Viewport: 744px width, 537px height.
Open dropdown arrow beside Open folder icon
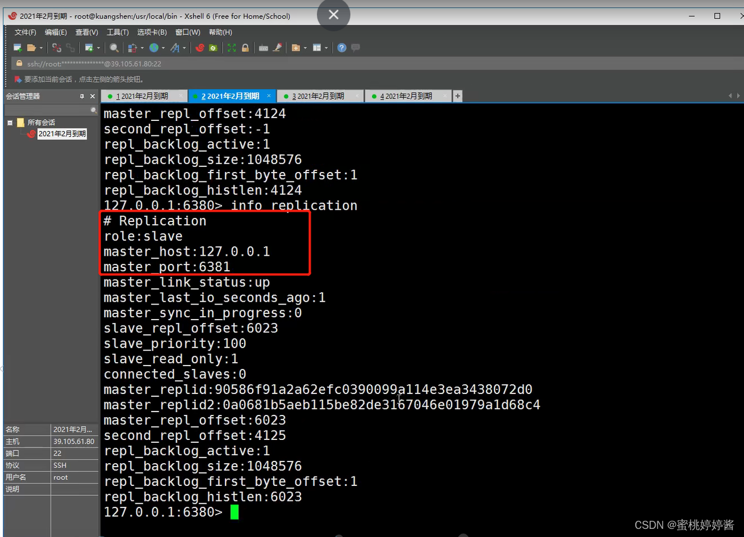(41, 48)
